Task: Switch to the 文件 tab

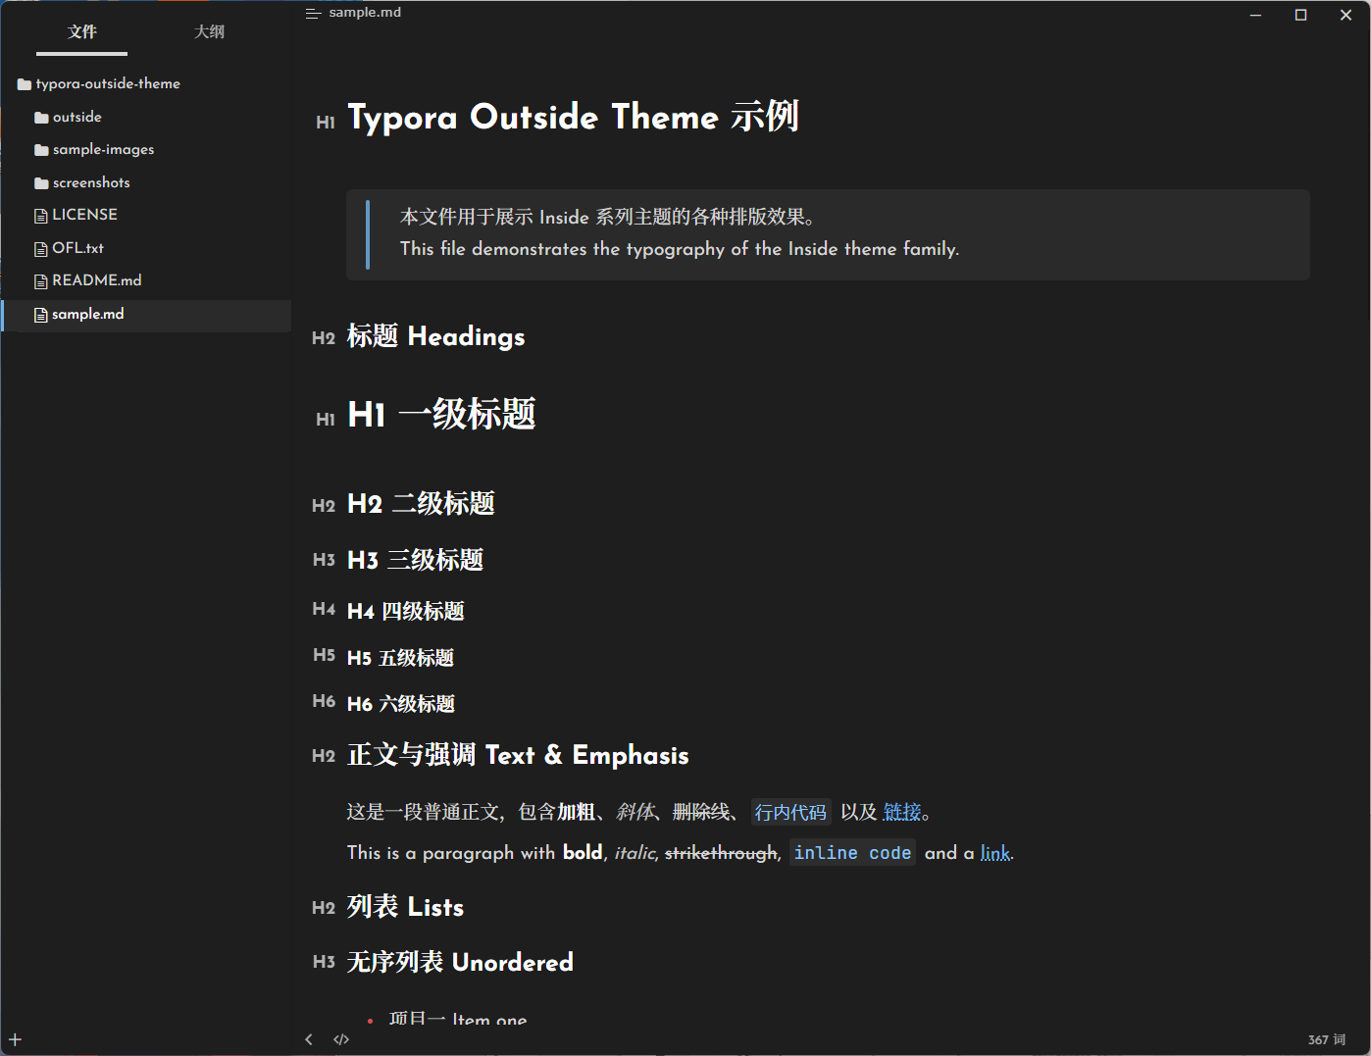Action: pos(82,32)
